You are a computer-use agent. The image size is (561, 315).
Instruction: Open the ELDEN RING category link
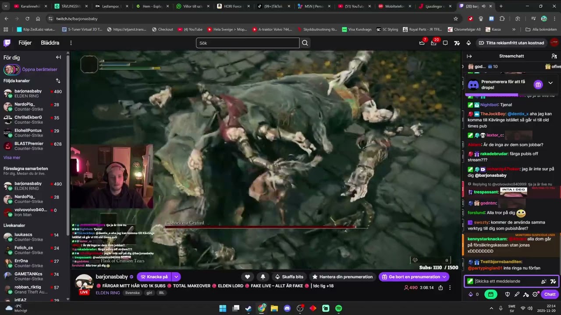[107, 293]
